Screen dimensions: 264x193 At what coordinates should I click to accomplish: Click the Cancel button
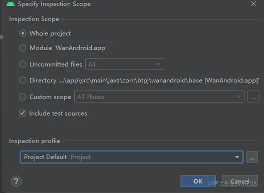pyautogui.click(x=240, y=181)
